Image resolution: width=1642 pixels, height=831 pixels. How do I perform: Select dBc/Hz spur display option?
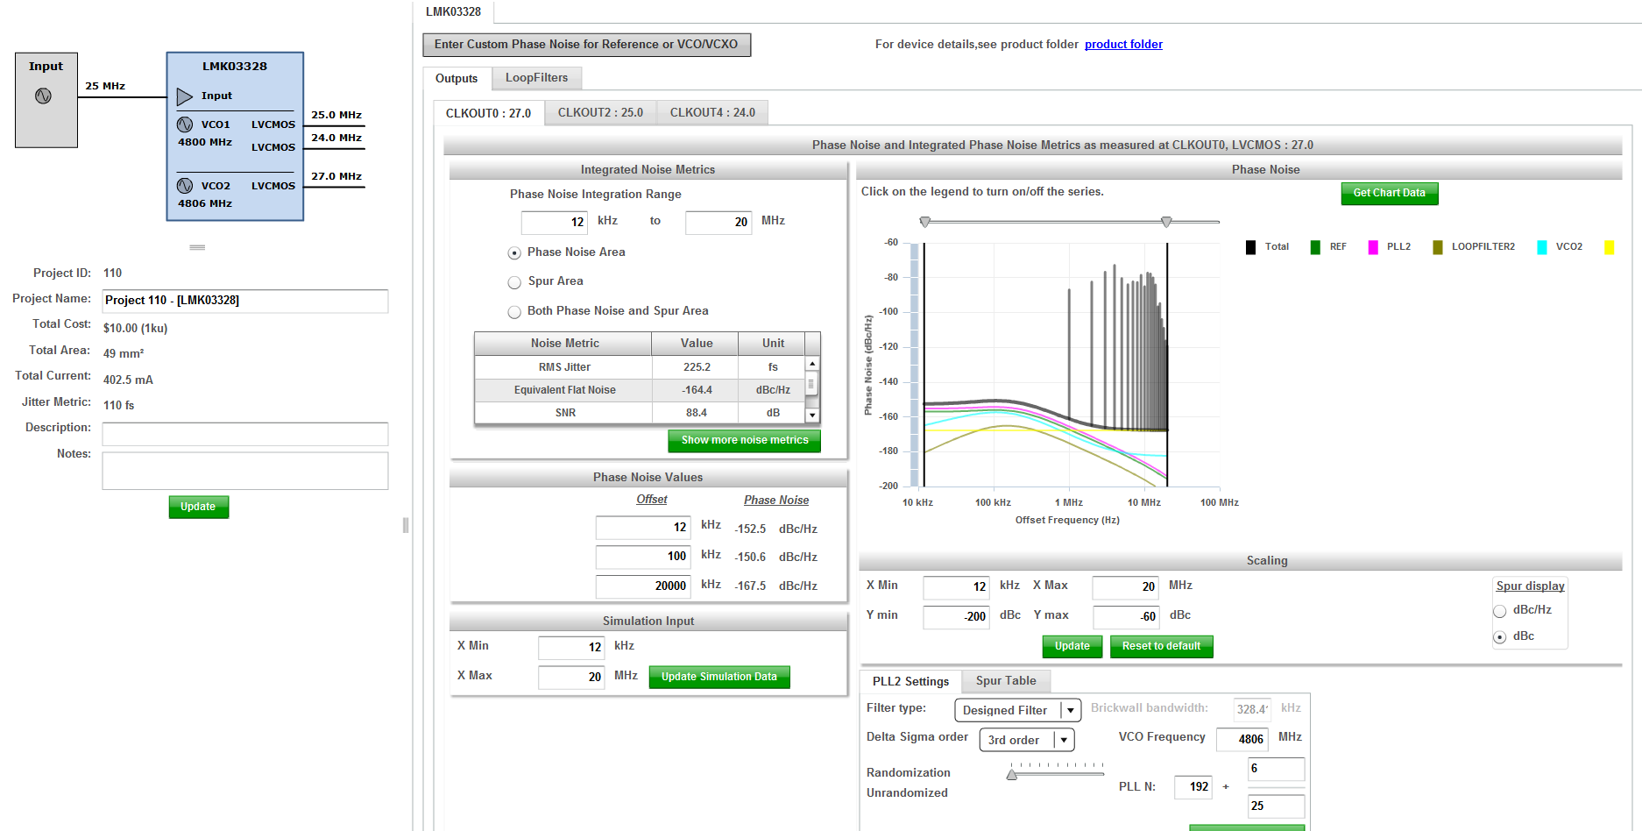1500,611
